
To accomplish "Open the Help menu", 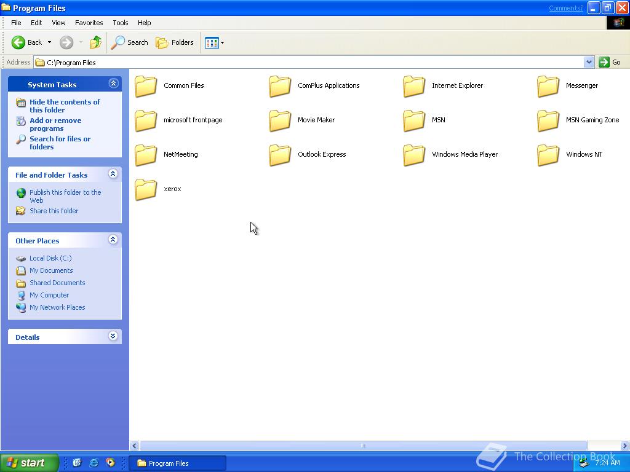I will pos(144,23).
